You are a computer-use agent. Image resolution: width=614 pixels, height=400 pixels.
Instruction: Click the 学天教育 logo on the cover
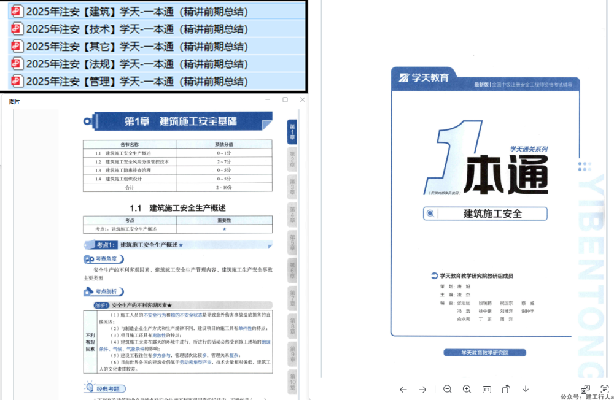pyautogui.click(x=424, y=77)
